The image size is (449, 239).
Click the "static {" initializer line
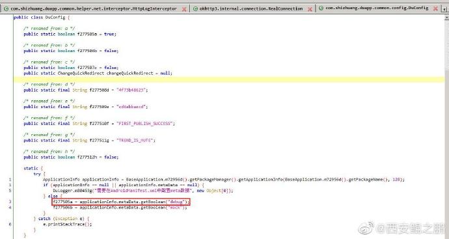[33, 168]
